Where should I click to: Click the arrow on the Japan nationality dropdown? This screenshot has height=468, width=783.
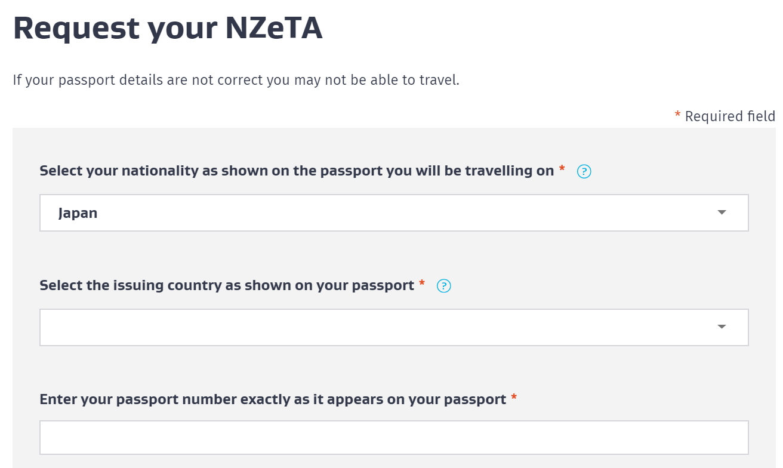click(722, 213)
